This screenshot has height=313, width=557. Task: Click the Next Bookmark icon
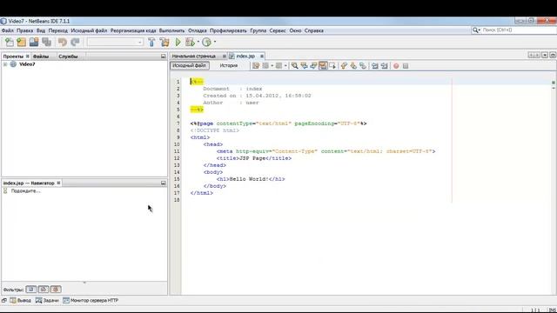tap(353, 66)
